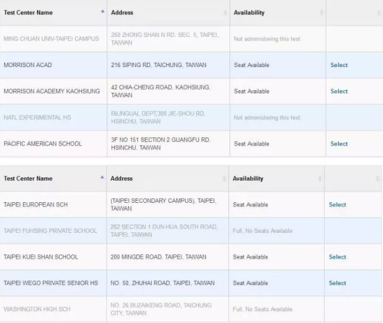Select MORRISON ACADEMY KAOHSIUNG test center
Image resolution: width=383 pixels, height=323 pixels.
(339, 91)
